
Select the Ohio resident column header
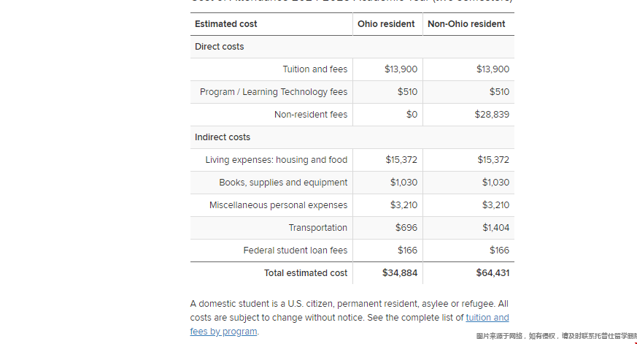pos(386,24)
